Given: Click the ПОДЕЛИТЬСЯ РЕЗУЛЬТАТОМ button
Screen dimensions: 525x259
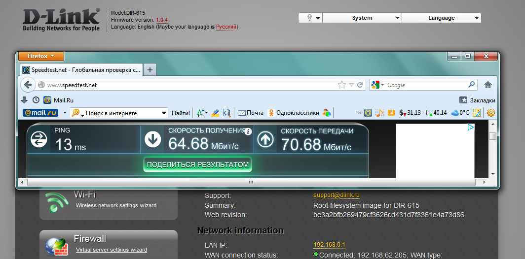Looking at the screenshot, I should pos(197,164).
